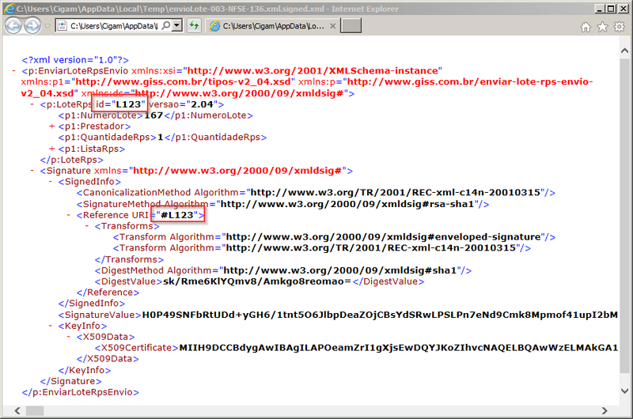Click the closing /Transforms tag
Screen dimensions: 633x419
tap(129, 259)
